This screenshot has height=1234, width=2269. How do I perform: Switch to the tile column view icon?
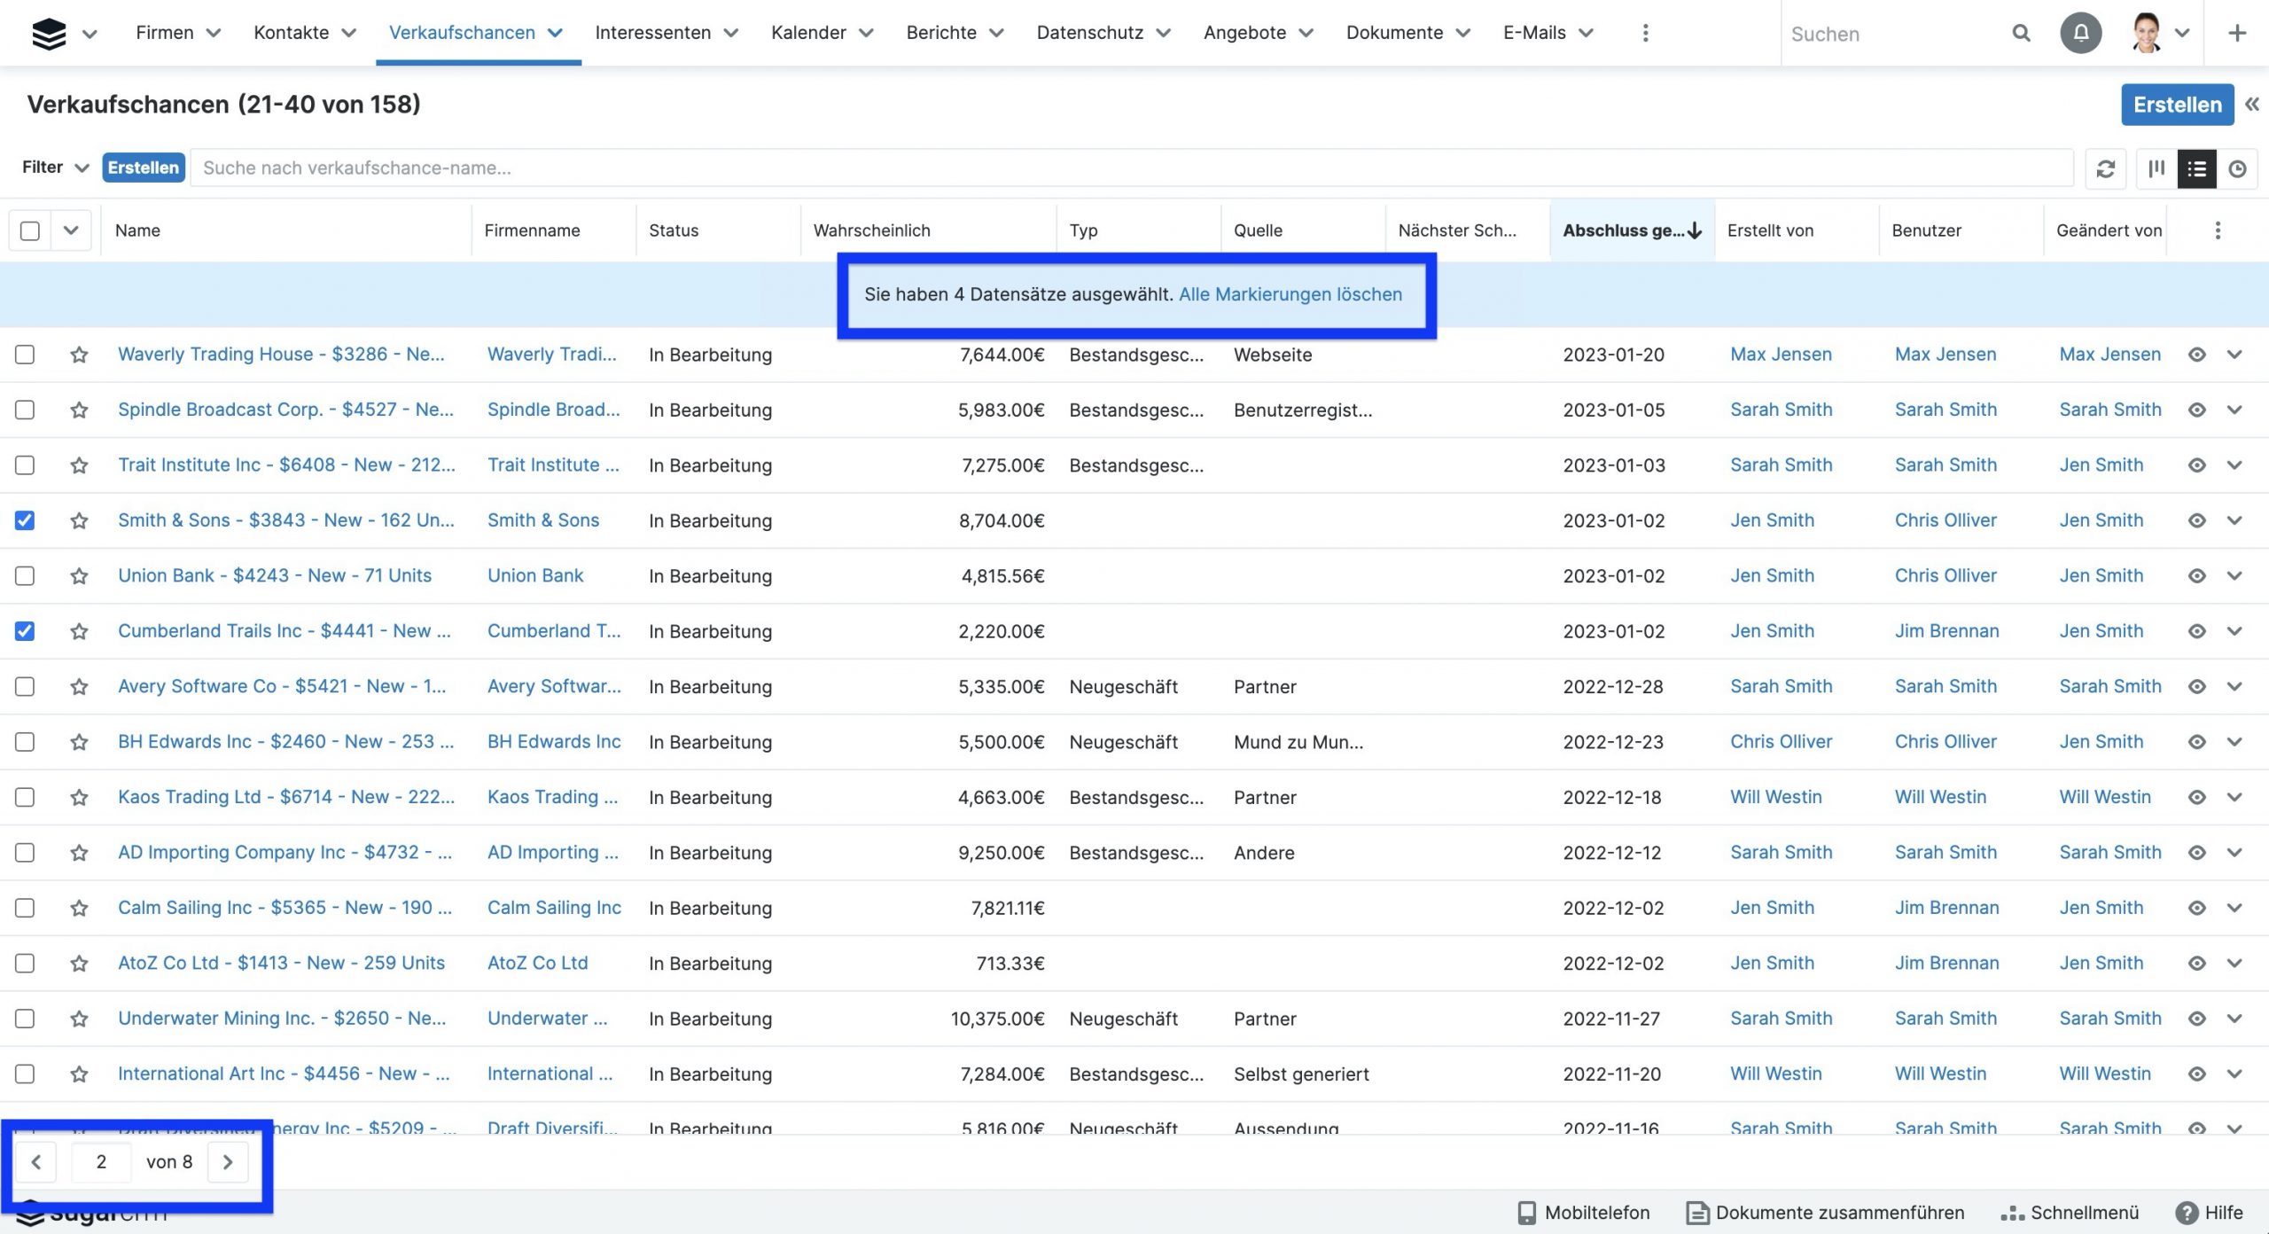[x=2156, y=168]
